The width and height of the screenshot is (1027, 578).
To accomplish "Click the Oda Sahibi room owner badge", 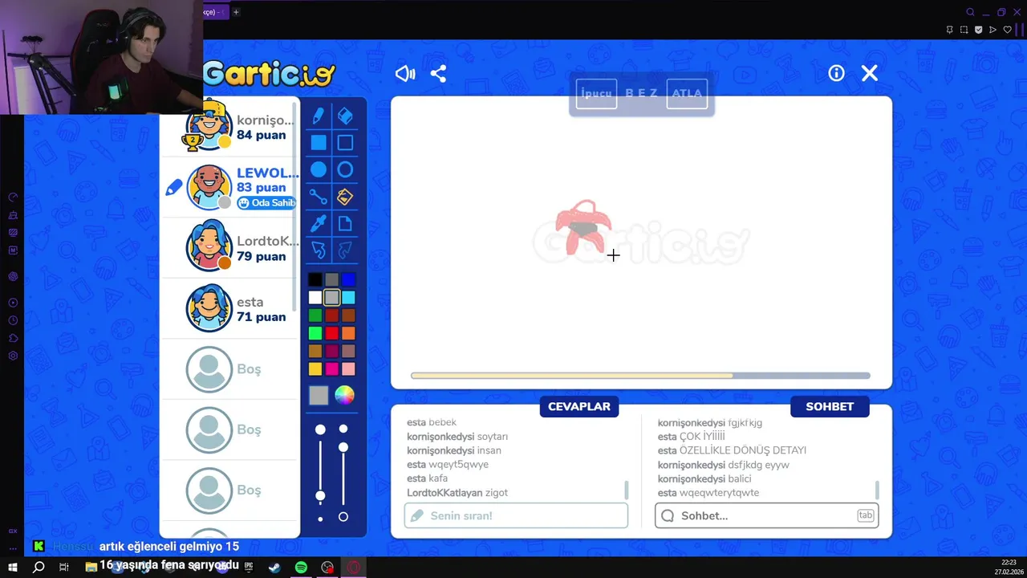I will 267,203.
